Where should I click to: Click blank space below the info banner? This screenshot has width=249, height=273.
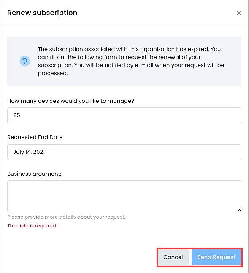[x=124, y=91]
